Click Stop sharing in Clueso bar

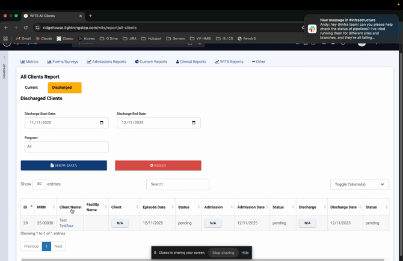[223, 253]
